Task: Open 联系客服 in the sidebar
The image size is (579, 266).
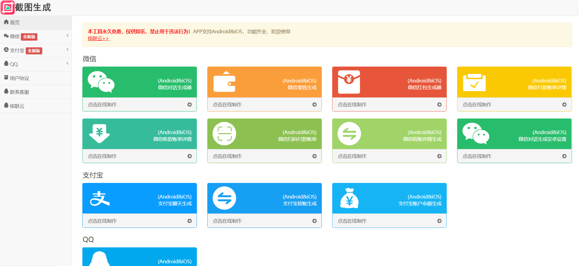Action: point(19,92)
